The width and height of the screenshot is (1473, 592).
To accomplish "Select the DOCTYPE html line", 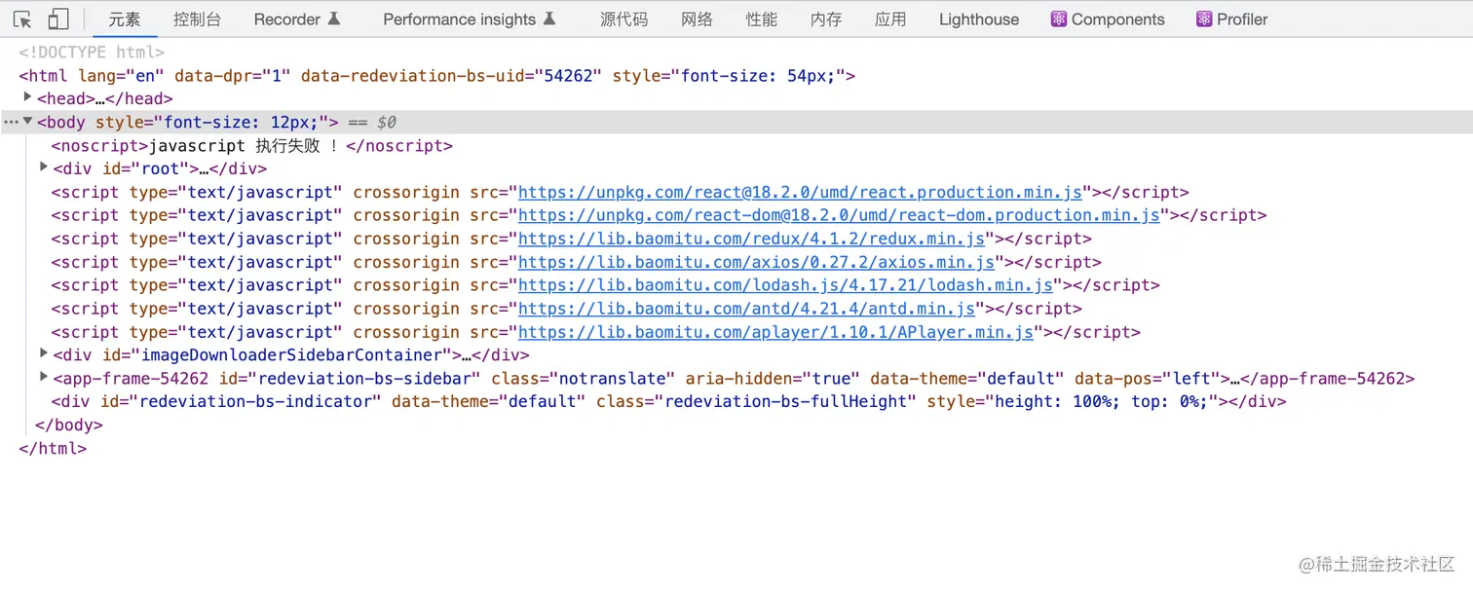I will [92, 53].
